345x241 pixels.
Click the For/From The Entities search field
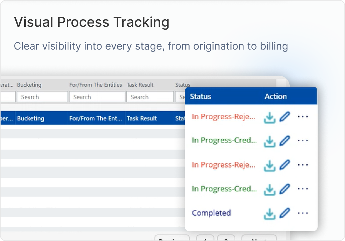tap(97, 97)
